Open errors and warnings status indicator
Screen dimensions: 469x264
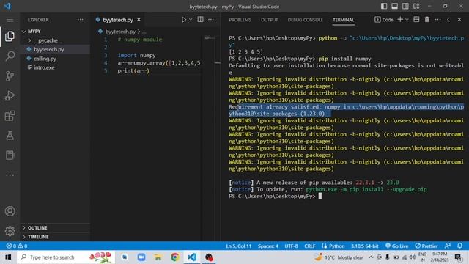[x=17, y=246]
